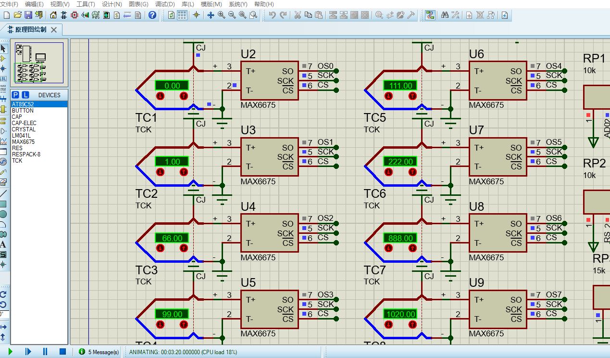
Task: Select CRYSTAL in the devices list
Action: coord(39,129)
